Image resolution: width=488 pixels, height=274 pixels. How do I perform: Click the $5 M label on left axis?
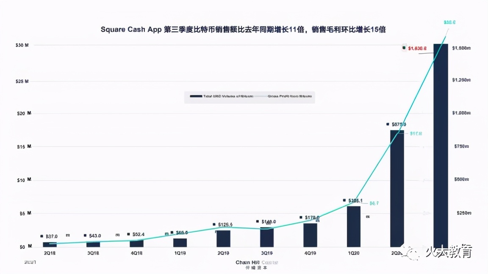pyautogui.click(x=25, y=214)
